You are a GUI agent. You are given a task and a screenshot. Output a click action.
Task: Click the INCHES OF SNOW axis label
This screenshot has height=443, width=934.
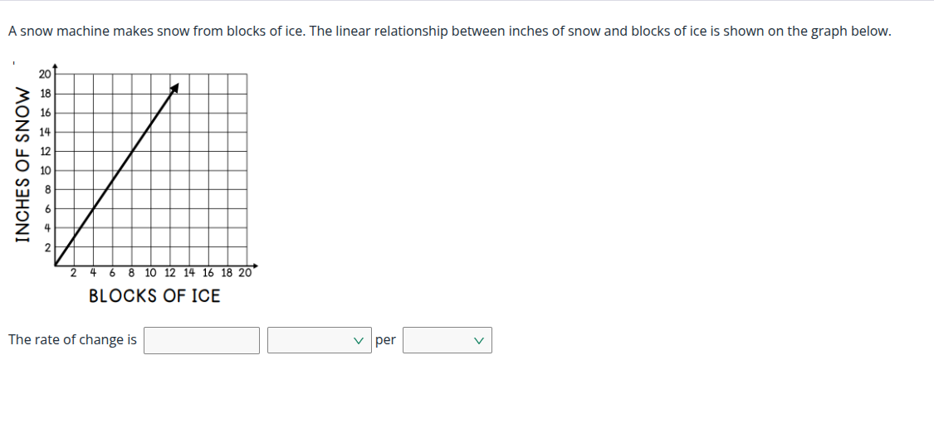click(x=22, y=165)
